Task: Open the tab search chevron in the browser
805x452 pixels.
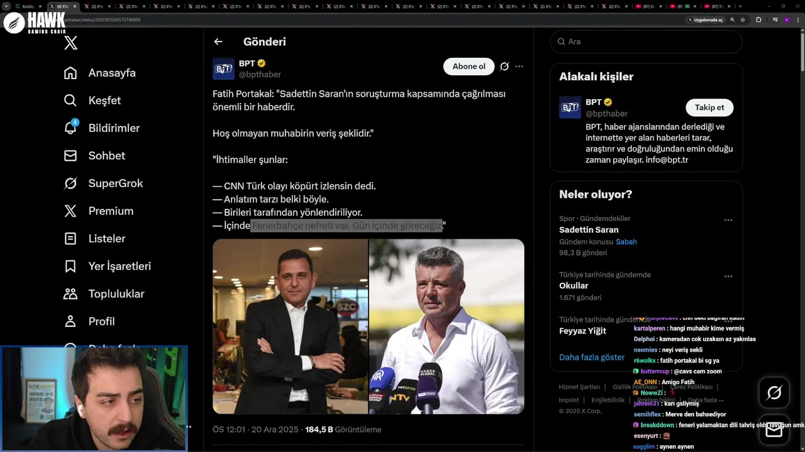Action: click(6, 6)
